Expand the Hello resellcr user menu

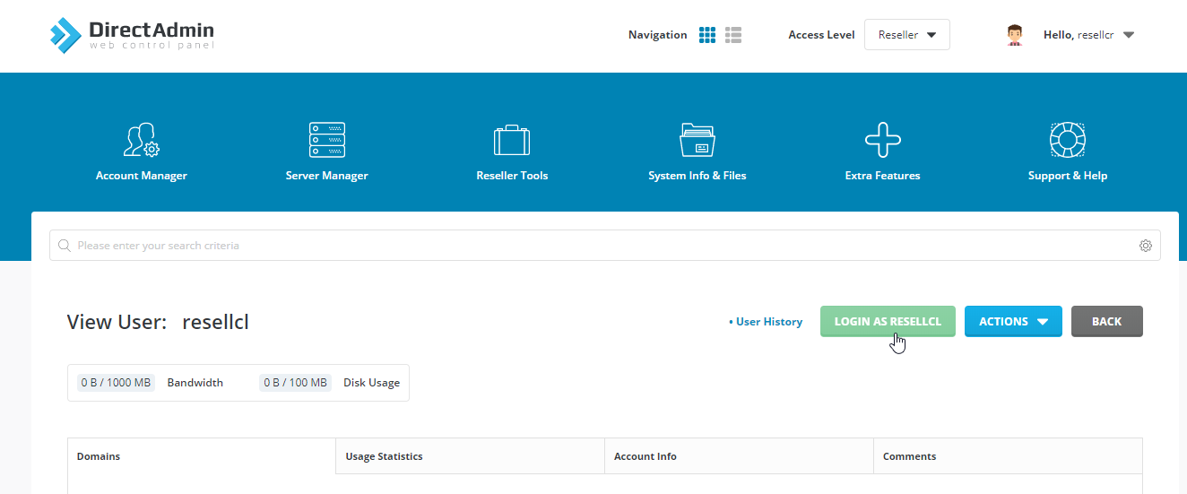(1089, 35)
